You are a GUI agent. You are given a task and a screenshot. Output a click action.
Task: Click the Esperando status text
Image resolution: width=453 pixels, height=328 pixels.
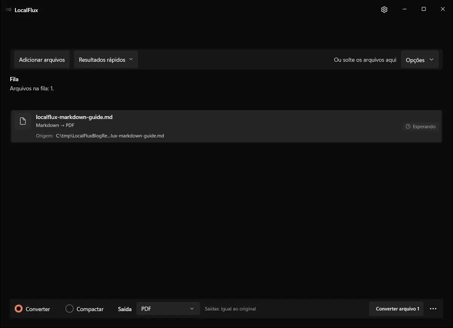point(424,126)
